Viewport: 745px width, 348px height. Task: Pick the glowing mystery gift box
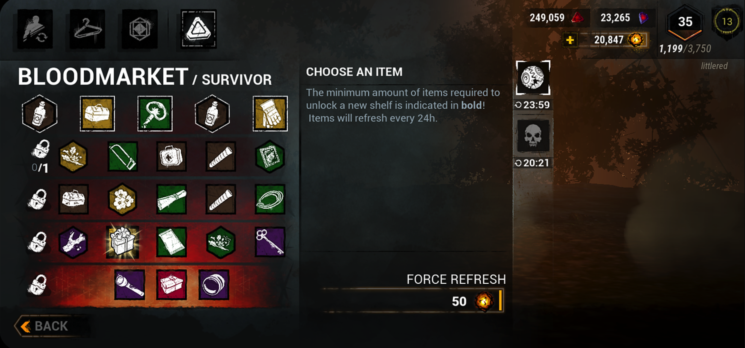[122, 242]
